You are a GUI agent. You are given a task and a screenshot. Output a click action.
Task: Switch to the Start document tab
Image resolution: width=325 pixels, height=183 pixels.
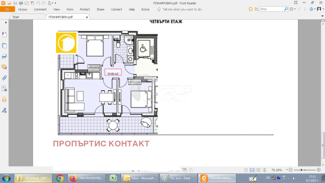coord(16,17)
